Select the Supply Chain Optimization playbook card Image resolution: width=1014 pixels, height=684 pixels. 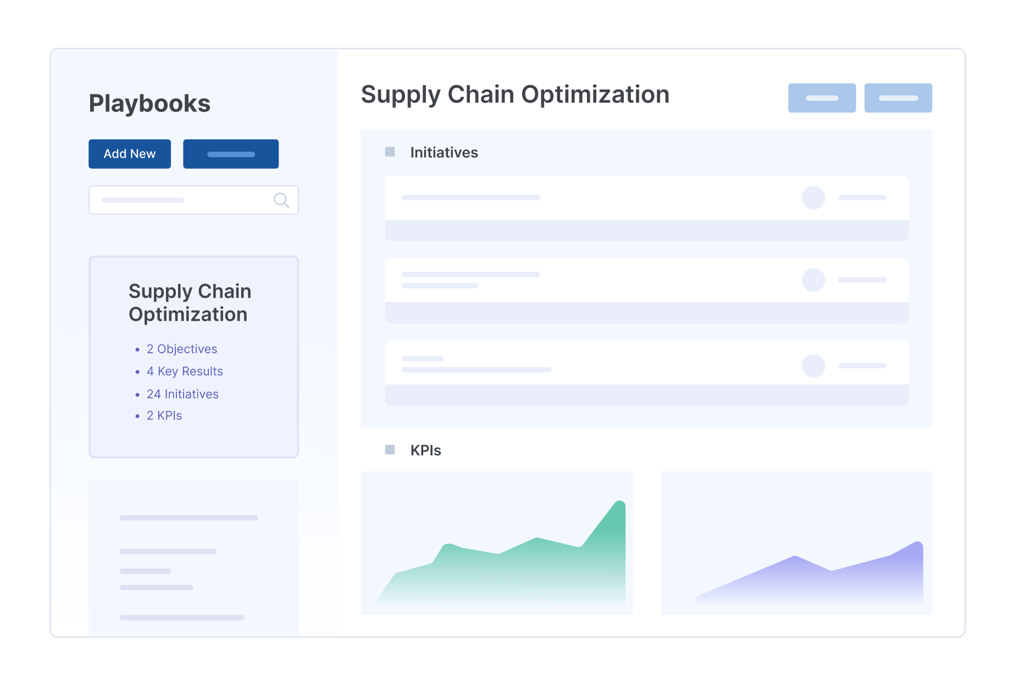(x=193, y=357)
